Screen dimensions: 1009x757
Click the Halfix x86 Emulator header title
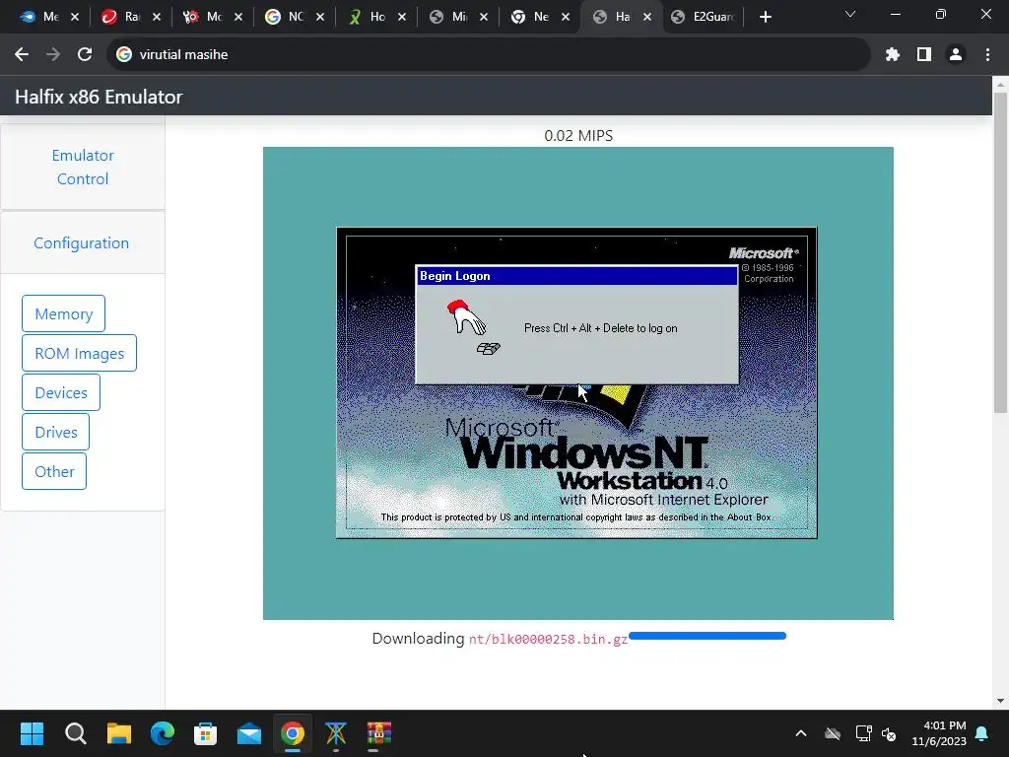99,97
